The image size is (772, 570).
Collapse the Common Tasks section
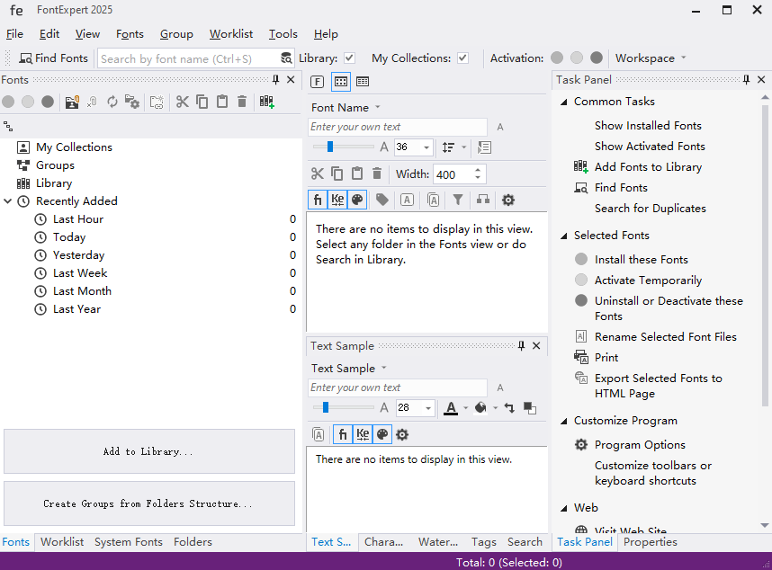click(x=564, y=102)
